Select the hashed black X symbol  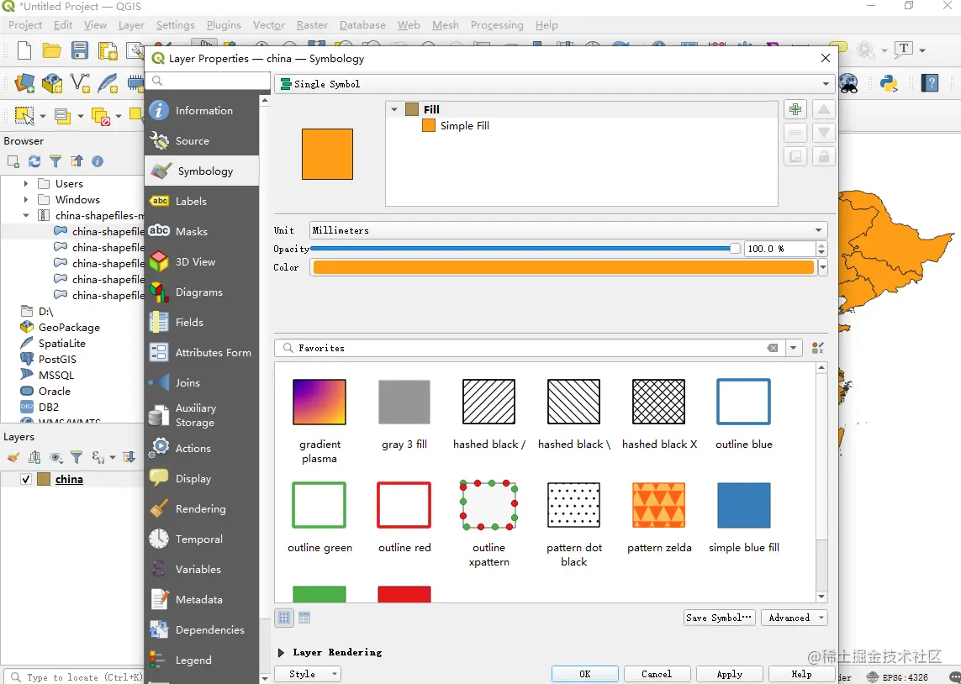coord(659,402)
